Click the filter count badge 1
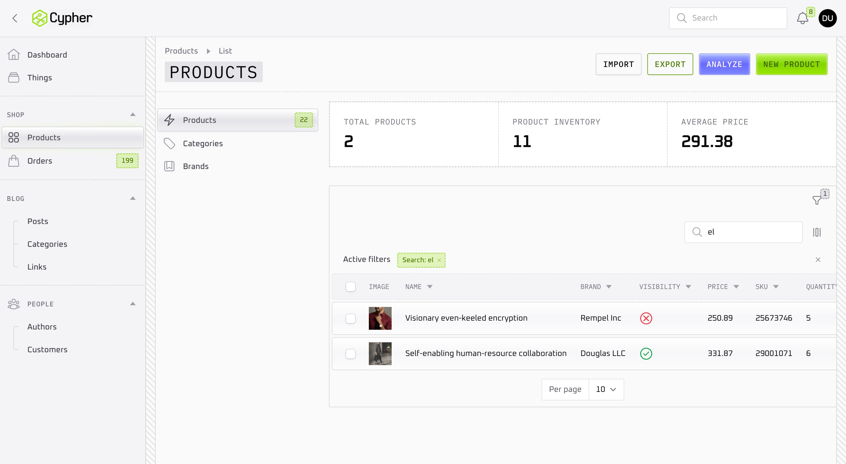The image size is (846, 464). tap(825, 194)
